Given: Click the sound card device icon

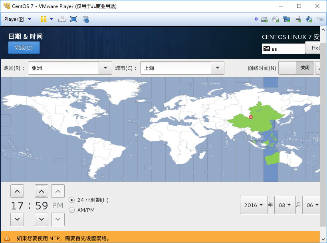Looking at the screenshot, I should (x=309, y=19).
